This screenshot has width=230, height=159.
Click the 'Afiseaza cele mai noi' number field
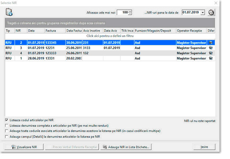tap(123, 12)
